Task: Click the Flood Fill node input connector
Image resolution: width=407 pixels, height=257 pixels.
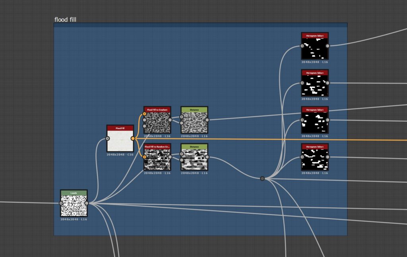Action: (x=107, y=138)
